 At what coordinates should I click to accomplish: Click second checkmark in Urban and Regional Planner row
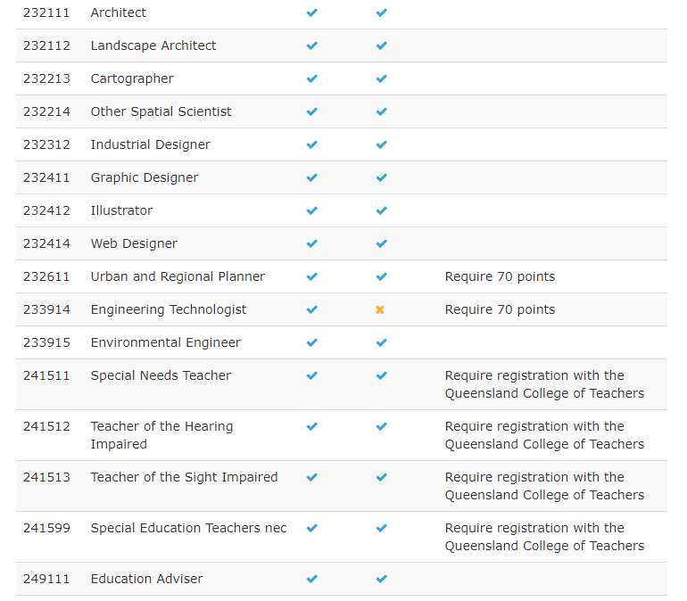click(381, 277)
